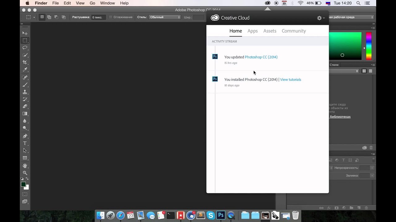Choose Intersect with Selection mode
Viewport: 396px width, 222px height.
tap(63, 17)
